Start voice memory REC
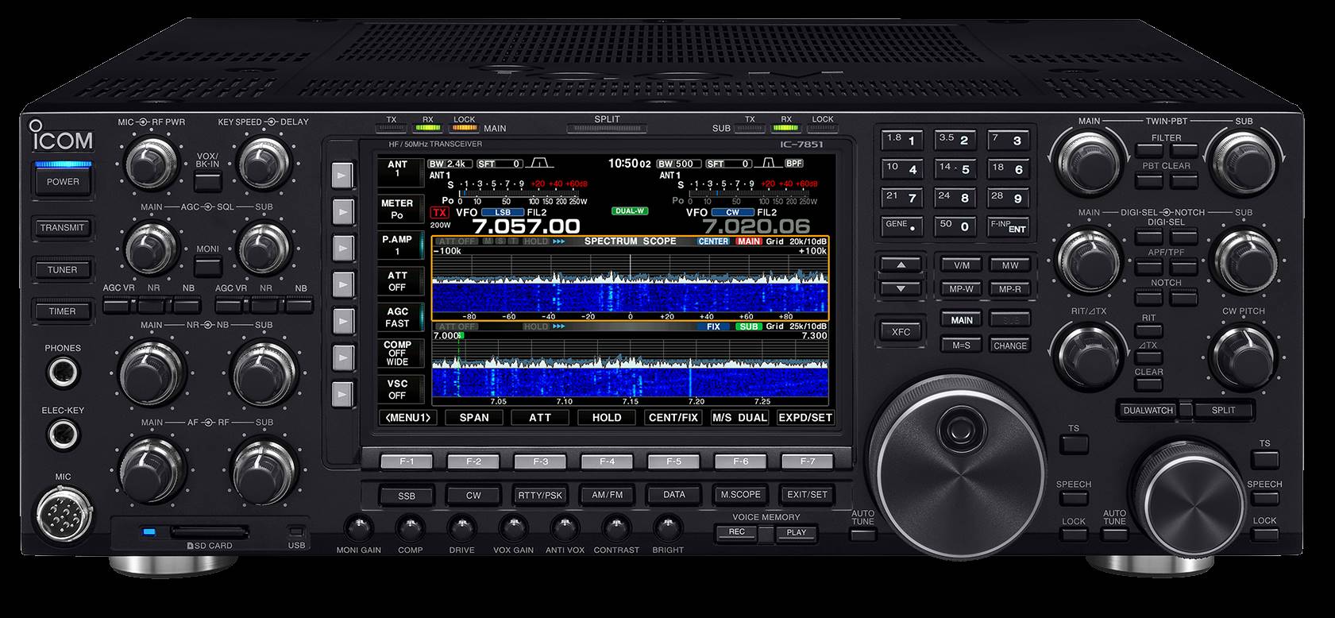The height and width of the screenshot is (618, 1335). [736, 532]
